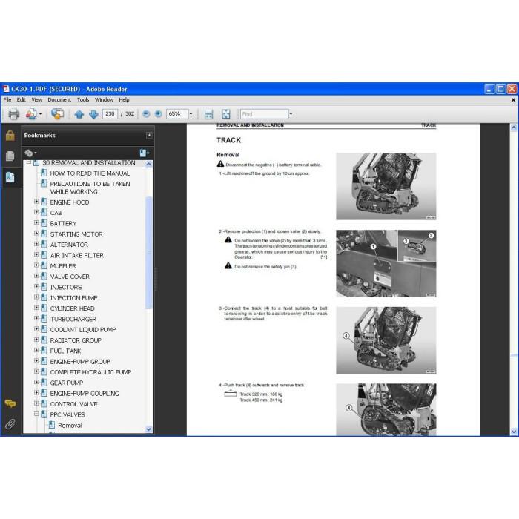Image resolution: width=519 pixels, height=519 pixels.
Task: Expand the BATTERY bookmark node
Action: [x=36, y=222]
